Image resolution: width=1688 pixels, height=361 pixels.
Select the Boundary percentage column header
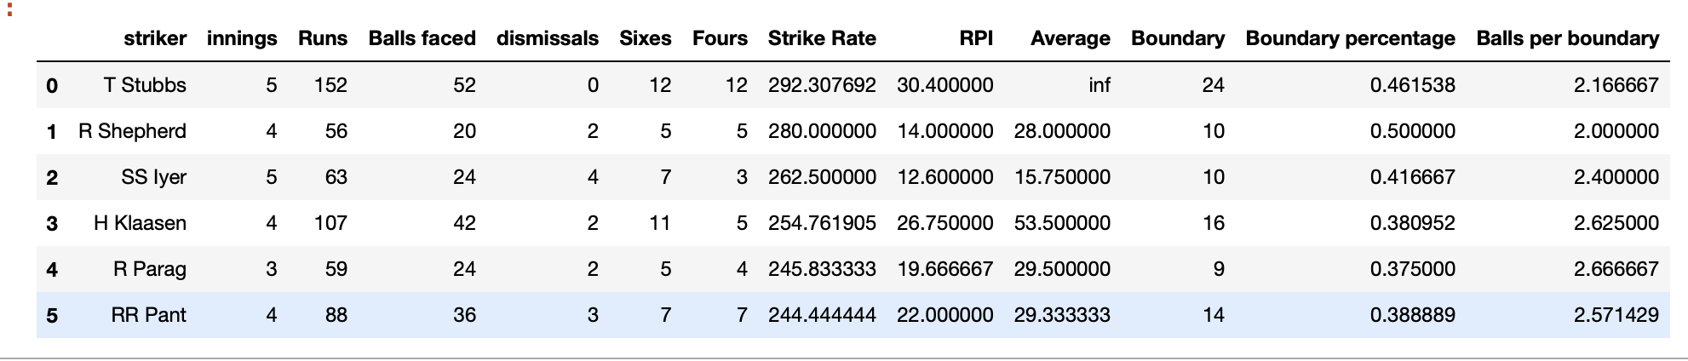point(1350,38)
